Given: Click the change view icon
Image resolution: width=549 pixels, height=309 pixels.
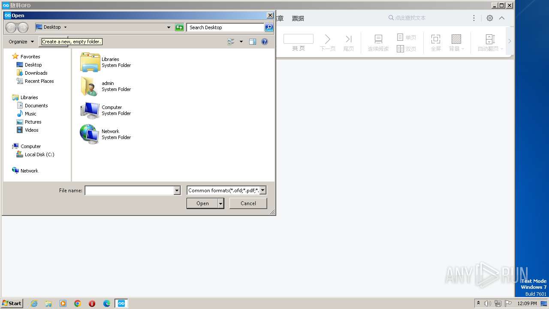Looking at the screenshot, I should [x=231, y=42].
